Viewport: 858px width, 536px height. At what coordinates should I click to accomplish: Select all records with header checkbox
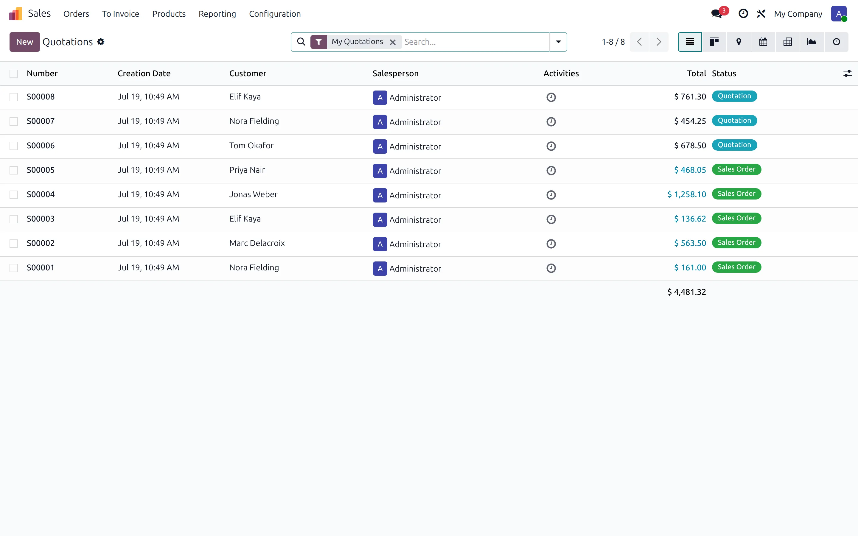click(14, 74)
